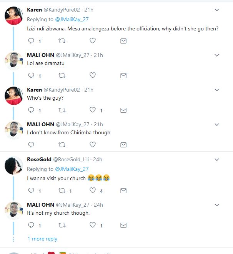Viewport: 233px width, 254px height.
Task: Open @JMaliKay_27 mention under RoseGold's name
Action: (x=72, y=169)
